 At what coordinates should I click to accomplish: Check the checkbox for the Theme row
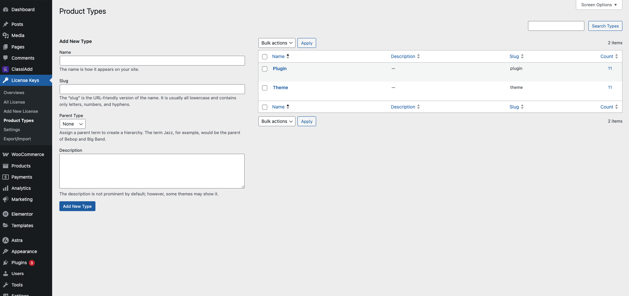(x=265, y=88)
